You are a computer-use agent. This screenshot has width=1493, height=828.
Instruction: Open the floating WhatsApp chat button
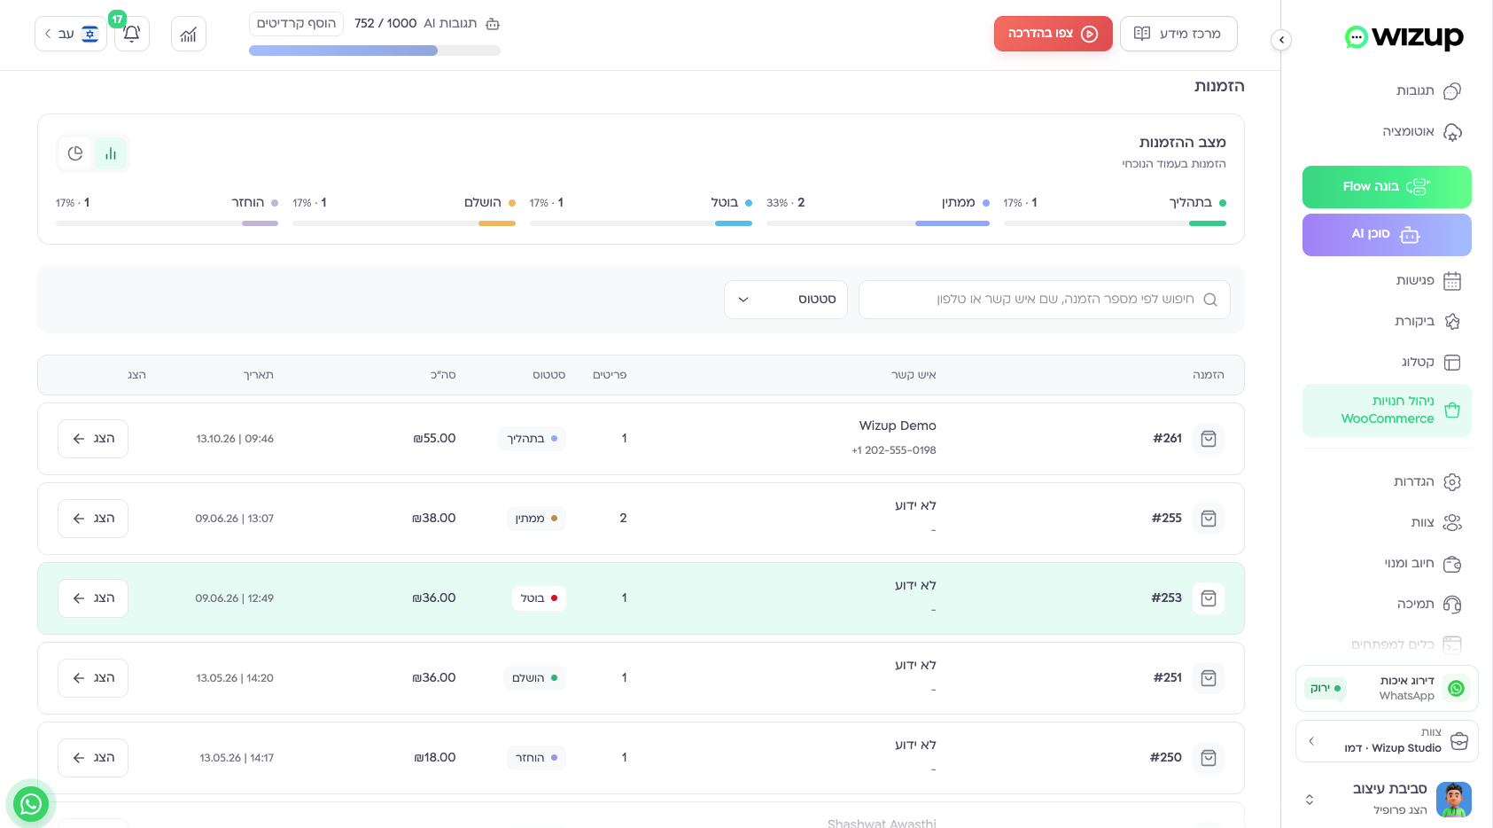pyautogui.click(x=31, y=803)
